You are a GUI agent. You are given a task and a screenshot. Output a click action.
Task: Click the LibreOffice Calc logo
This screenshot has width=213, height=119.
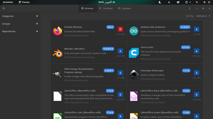click(57, 116)
